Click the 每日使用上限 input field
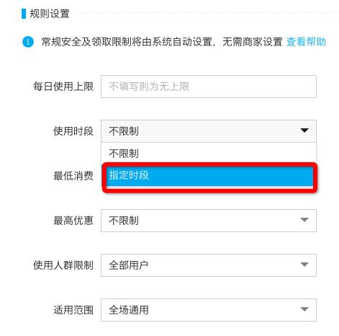The height and width of the screenshot is (336, 339). coord(209,87)
